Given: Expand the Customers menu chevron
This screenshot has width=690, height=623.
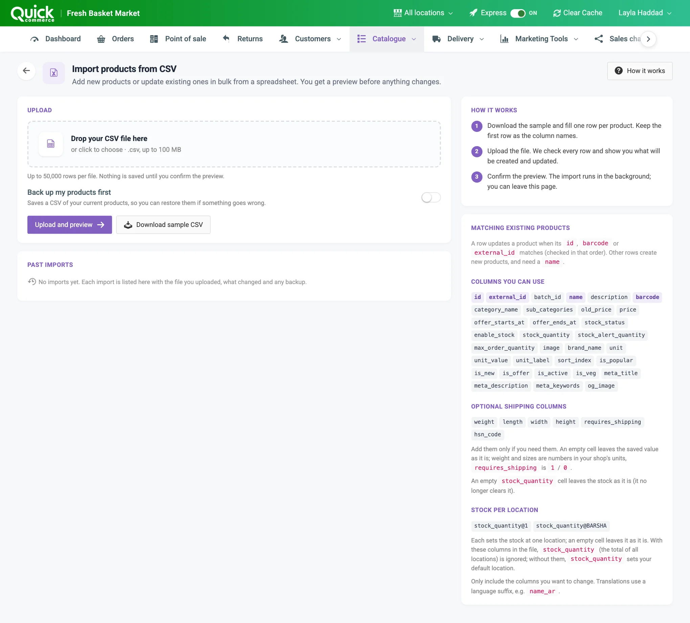Looking at the screenshot, I should pos(339,39).
